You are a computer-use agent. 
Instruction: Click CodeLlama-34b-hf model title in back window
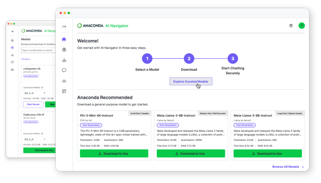(33, 115)
